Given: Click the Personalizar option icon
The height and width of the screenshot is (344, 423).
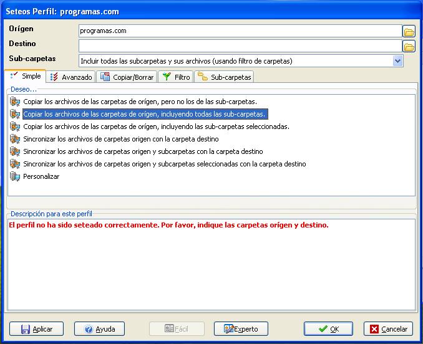Looking at the screenshot, I should coord(15,176).
